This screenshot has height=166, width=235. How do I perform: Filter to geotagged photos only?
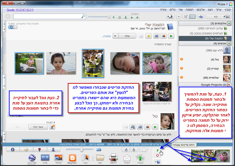coord(114,17)
